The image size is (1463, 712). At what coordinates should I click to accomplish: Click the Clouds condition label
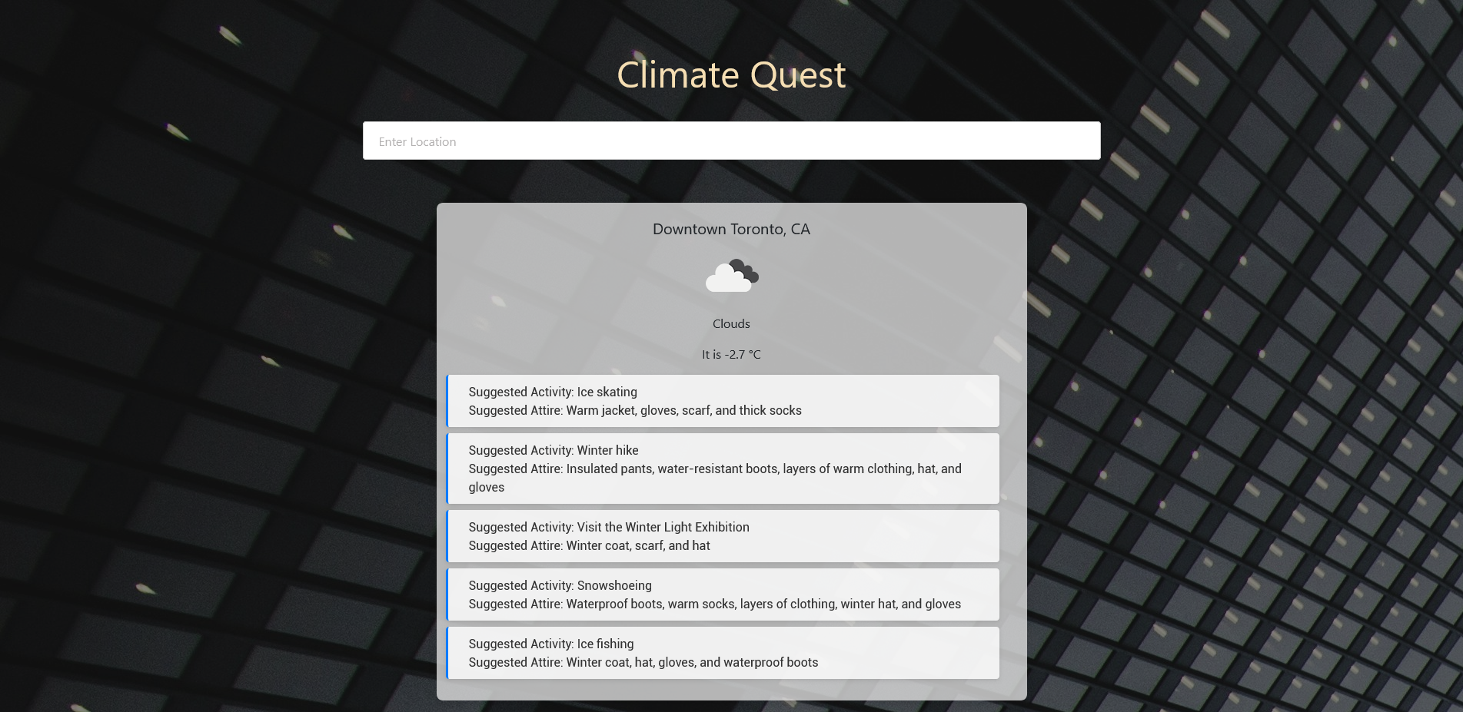click(x=731, y=324)
